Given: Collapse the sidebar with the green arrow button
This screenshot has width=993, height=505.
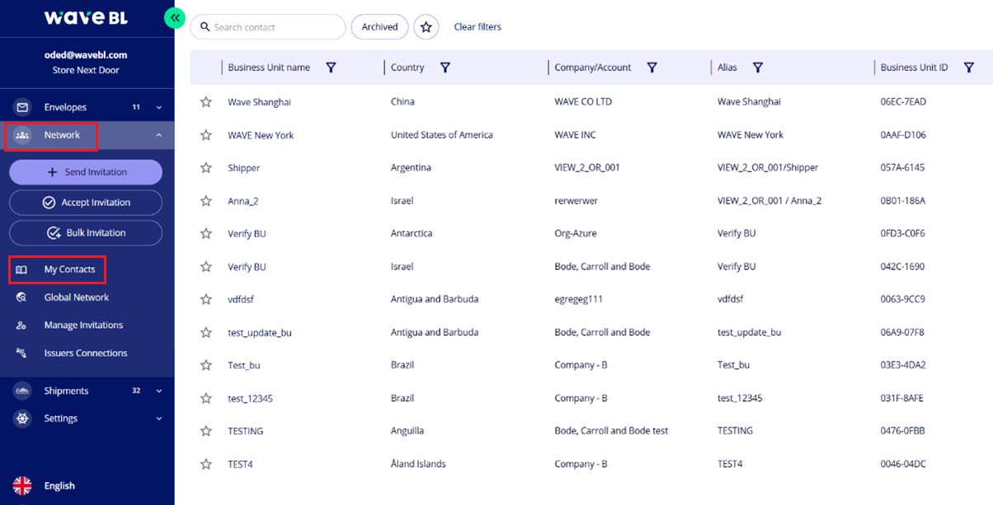Looking at the screenshot, I should coord(174,17).
